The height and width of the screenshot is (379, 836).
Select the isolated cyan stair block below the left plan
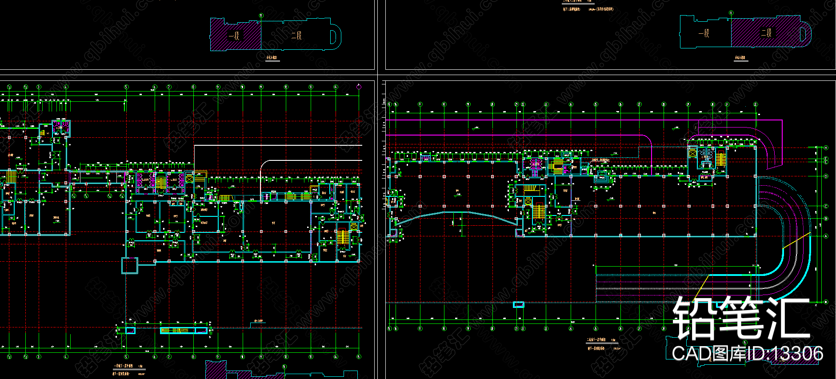[x=184, y=330]
